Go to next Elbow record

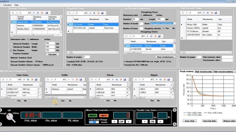(113, 80)
